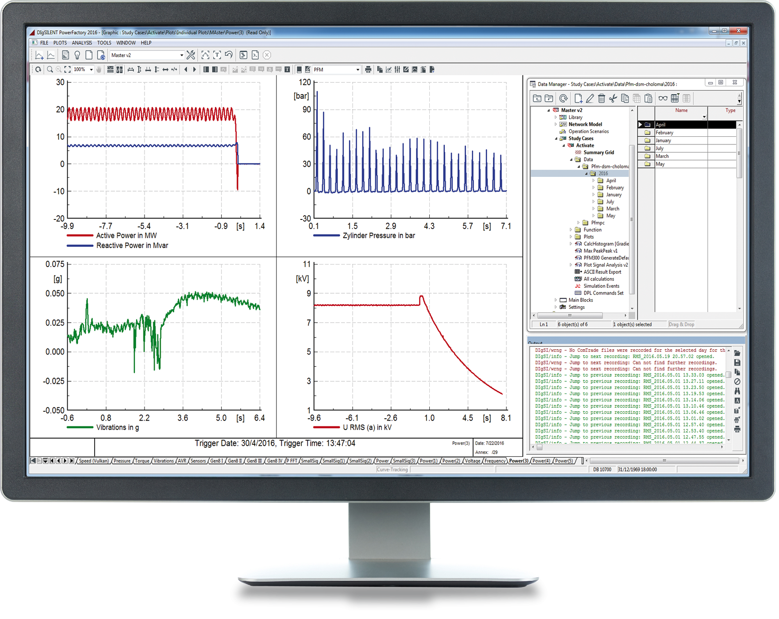The image size is (779, 619).
Task: Click the magnifying glass zoom icon
Action: point(50,70)
